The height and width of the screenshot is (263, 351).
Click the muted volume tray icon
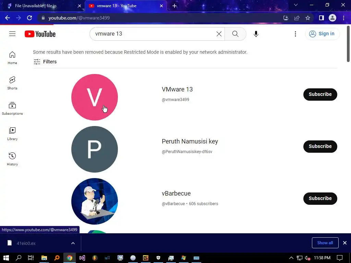(x=308, y=258)
